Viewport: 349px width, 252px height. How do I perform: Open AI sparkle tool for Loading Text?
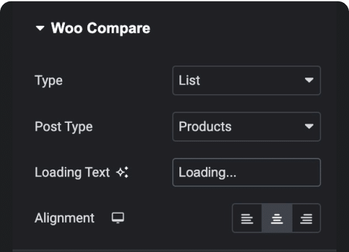coord(122,172)
